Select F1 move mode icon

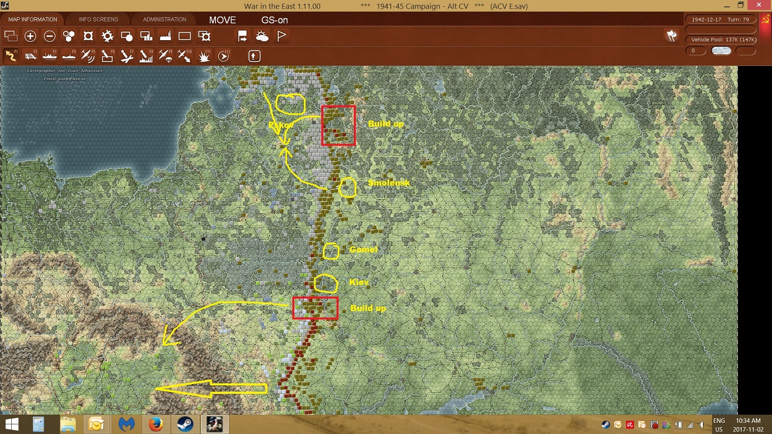pos(11,56)
